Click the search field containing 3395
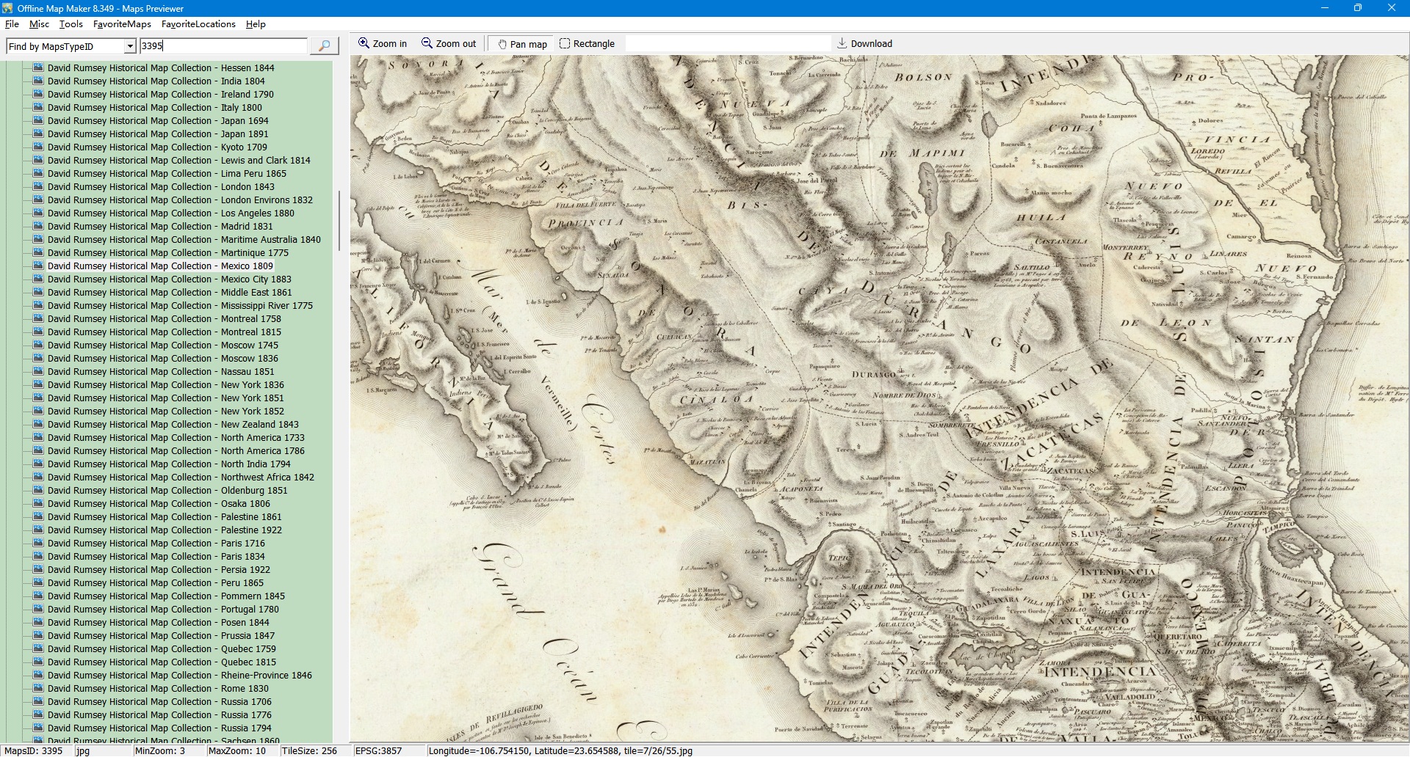 pyautogui.click(x=223, y=46)
